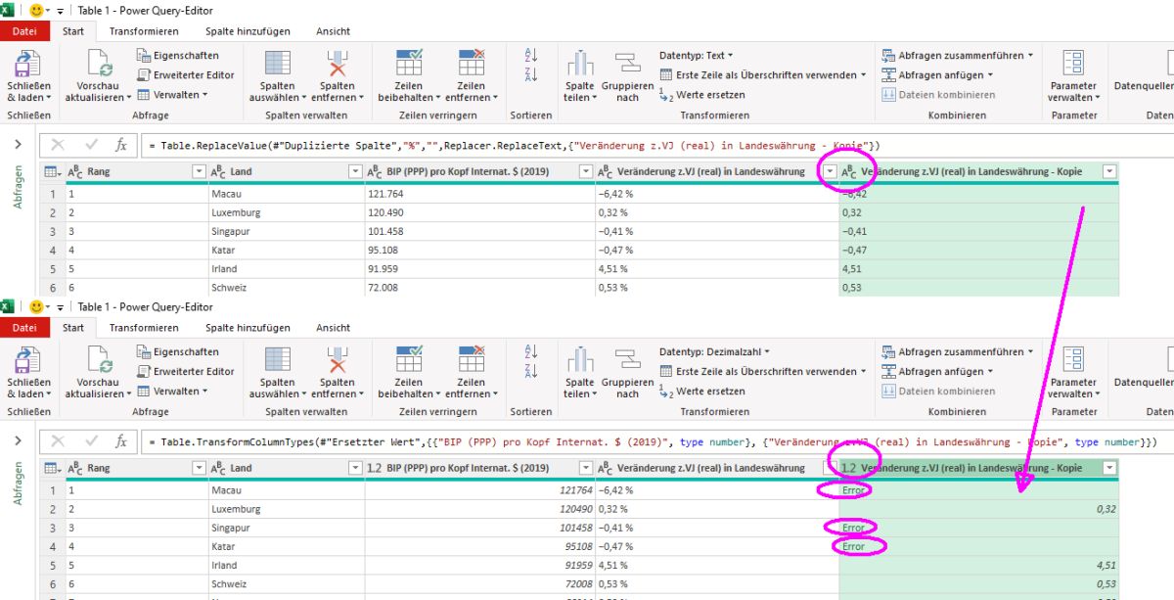Click Zeilen entfernen icon in upper window
Viewport: 1174px width, 600px height.
[x=472, y=64]
